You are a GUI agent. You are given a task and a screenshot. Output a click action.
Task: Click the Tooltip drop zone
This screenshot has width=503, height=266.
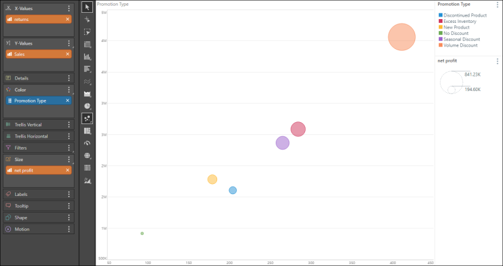coord(38,206)
